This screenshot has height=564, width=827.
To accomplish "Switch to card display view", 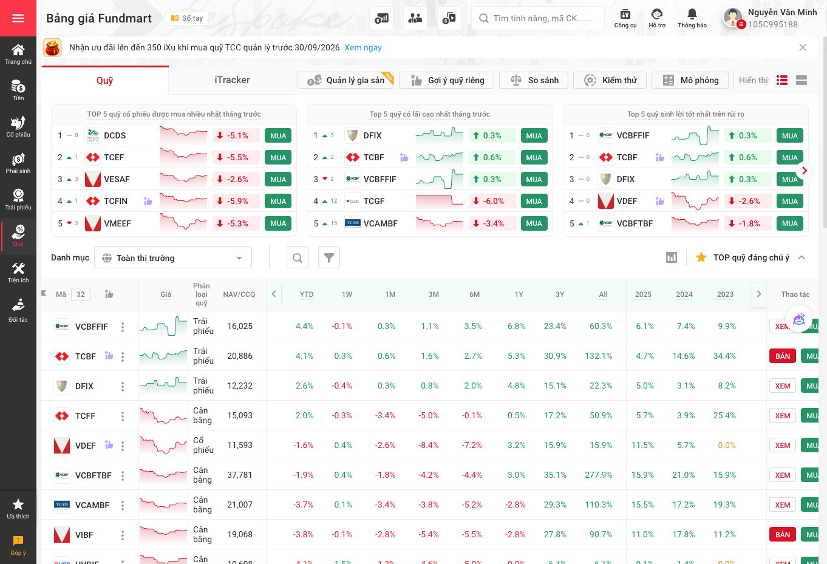I will pos(801,80).
